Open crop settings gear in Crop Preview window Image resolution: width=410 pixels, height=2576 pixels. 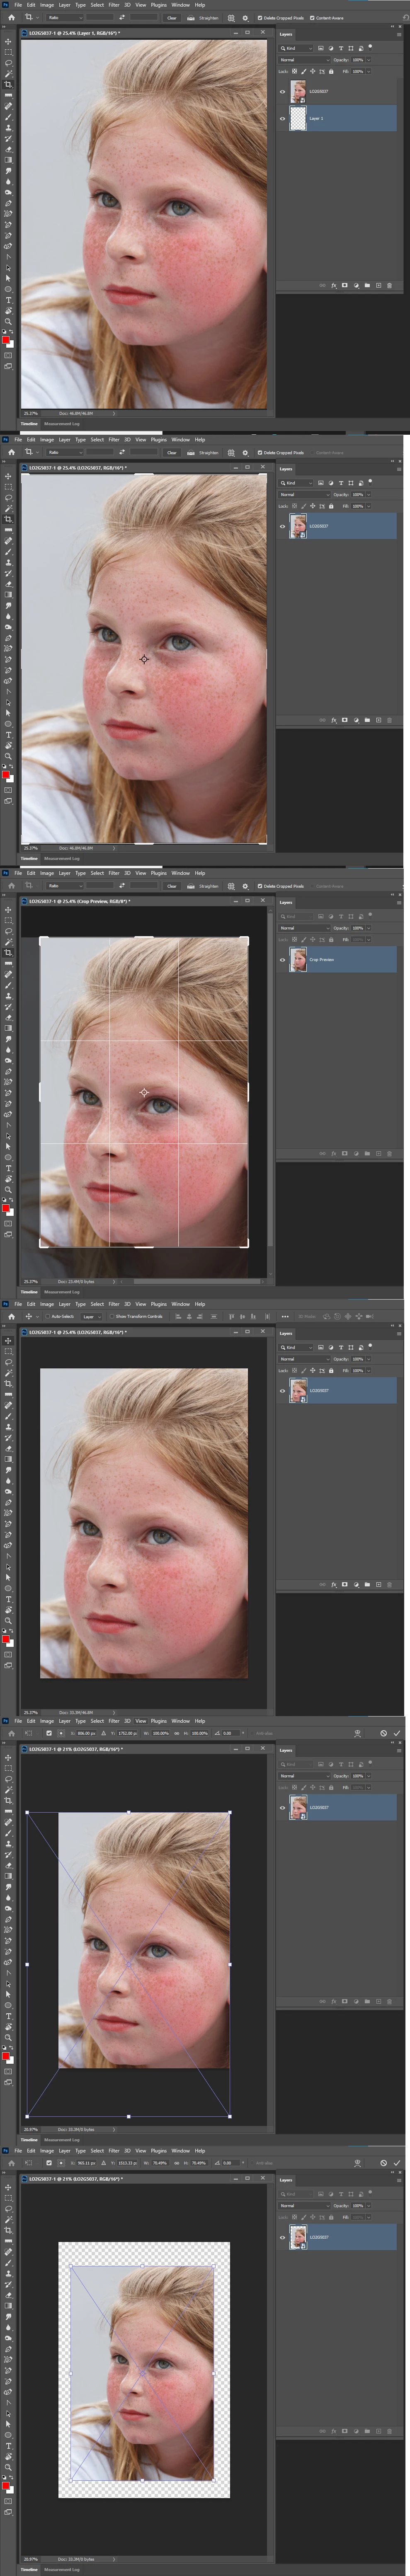[245, 885]
